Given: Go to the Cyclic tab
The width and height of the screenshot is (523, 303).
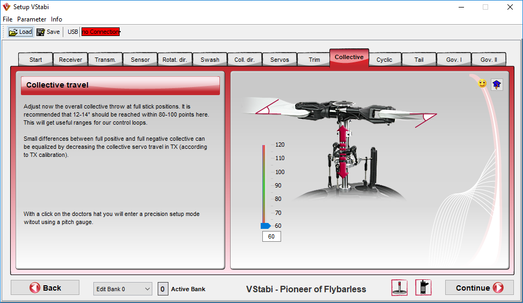Looking at the screenshot, I should coord(384,60).
